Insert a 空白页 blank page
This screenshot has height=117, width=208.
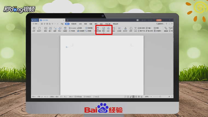[x=39, y=29]
